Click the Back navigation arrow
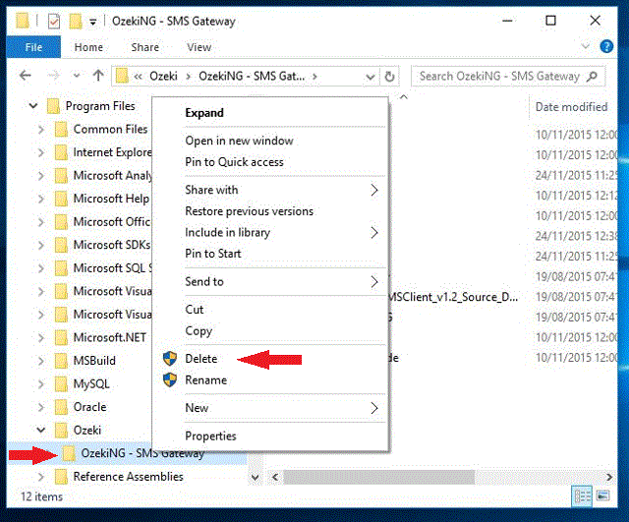The height and width of the screenshot is (522, 629). (24, 76)
